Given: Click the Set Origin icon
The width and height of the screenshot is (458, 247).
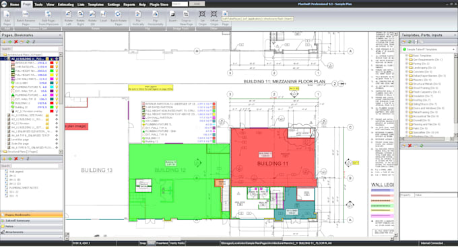Looking at the screenshot, I should click(x=202, y=14).
